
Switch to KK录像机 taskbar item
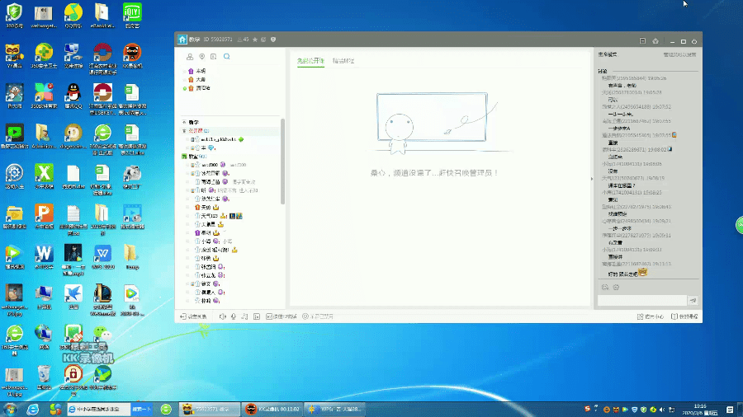(x=272, y=409)
